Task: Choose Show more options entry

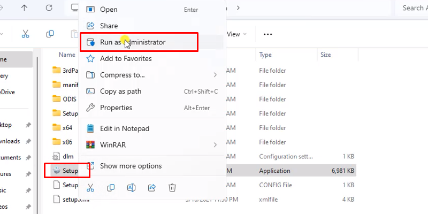Action: (x=131, y=166)
